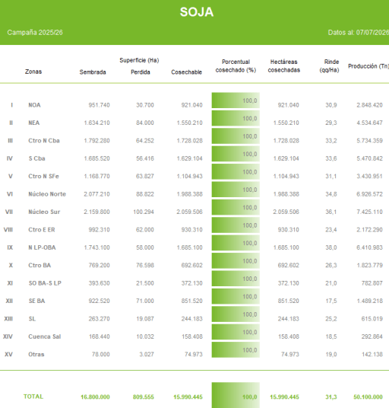Select the 'SL' zone name
Viewport: 389px width, 408px height.
(x=32, y=319)
